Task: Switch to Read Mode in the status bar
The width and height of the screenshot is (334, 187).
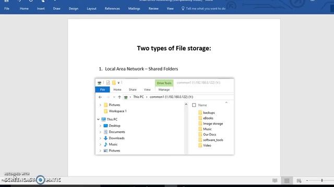Action: pos(275,181)
